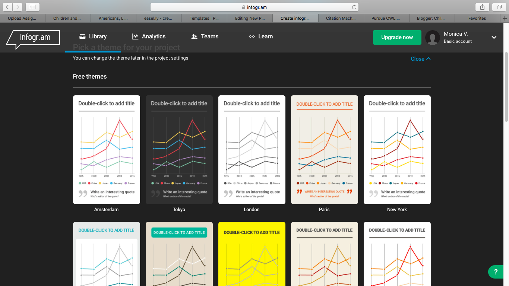Select the London grayscale theme thumbnail

252,150
